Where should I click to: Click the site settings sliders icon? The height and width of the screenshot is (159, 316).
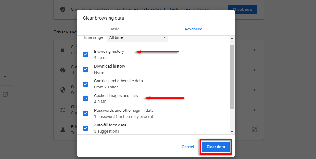coord(63,110)
